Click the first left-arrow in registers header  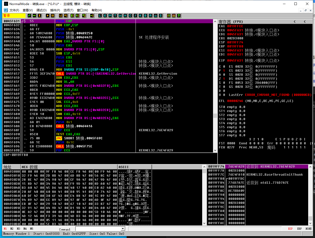tap(295, 22)
